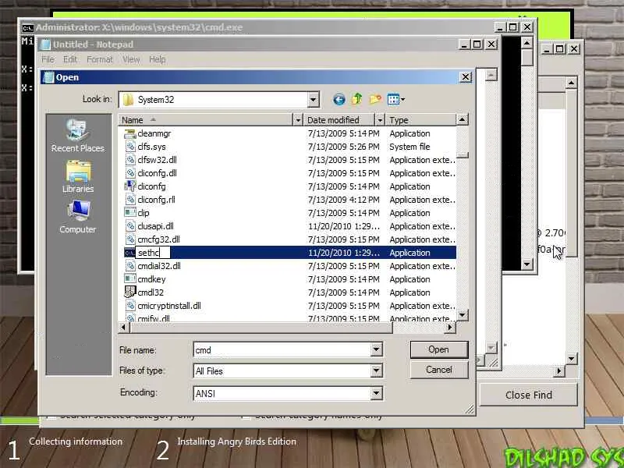
Task: Select the cleanmgr file name text
Action: 154,133
